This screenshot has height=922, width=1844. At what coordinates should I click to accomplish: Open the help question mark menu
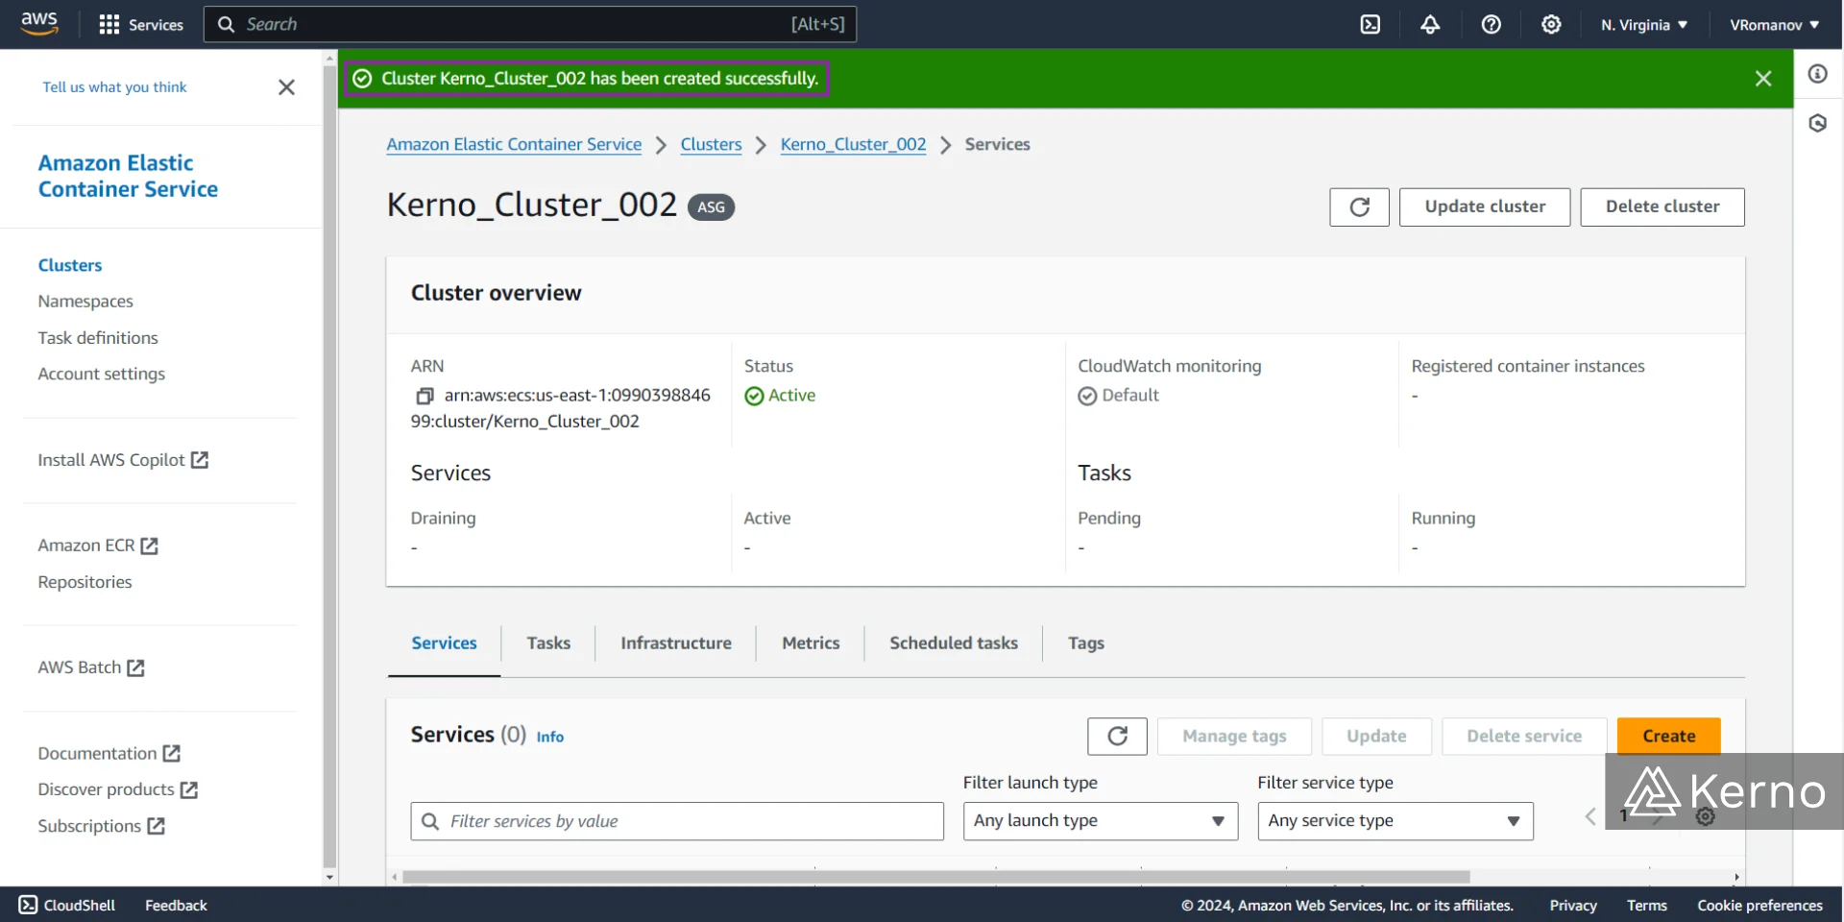click(1491, 25)
